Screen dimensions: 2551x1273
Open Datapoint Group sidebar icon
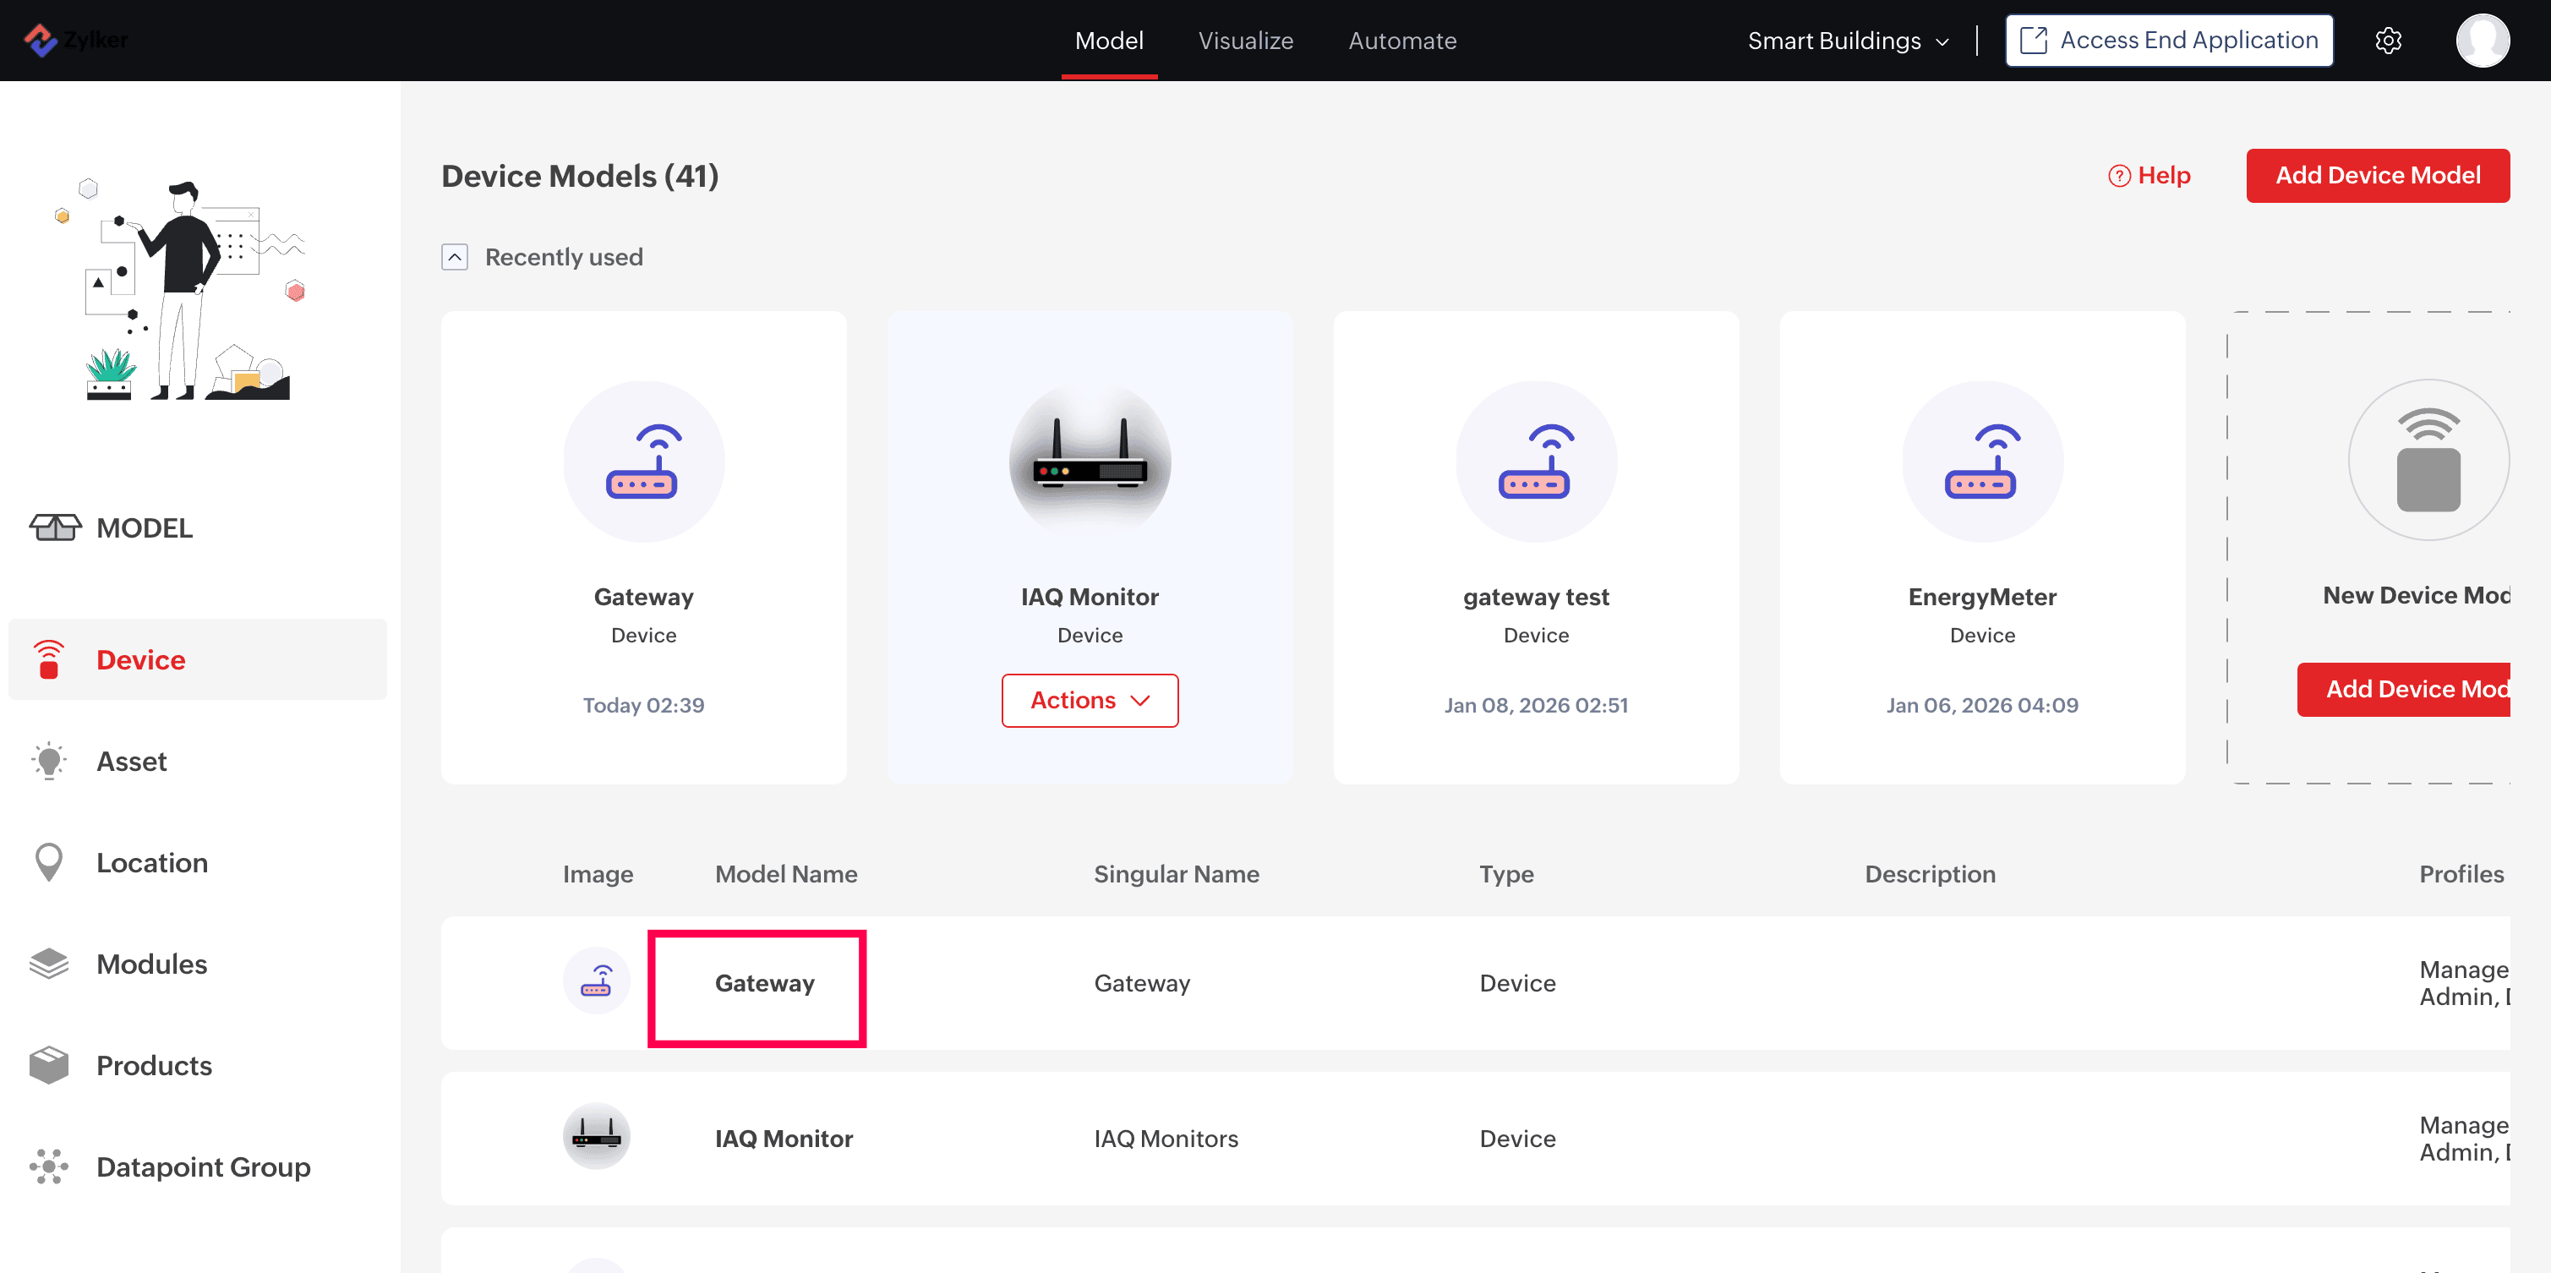coord(48,1166)
